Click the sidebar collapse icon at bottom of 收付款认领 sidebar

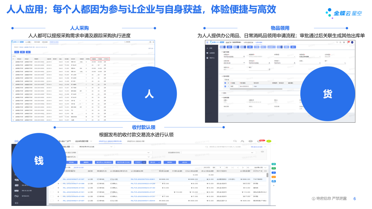(17, 203)
